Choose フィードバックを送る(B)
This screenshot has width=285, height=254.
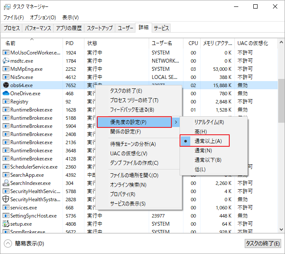point(139,109)
